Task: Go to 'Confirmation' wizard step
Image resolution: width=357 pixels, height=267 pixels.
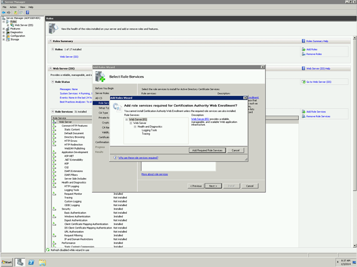Action: pyautogui.click(x=102, y=142)
